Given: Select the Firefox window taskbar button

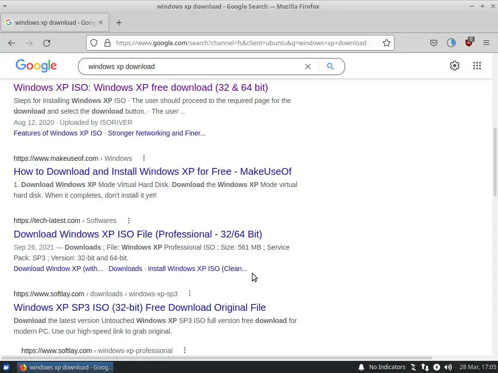Looking at the screenshot, I should (65, 367).
